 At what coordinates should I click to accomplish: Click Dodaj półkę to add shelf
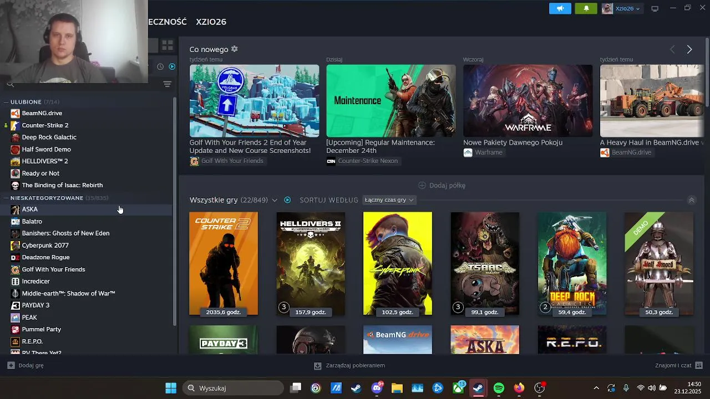point(442,185)
